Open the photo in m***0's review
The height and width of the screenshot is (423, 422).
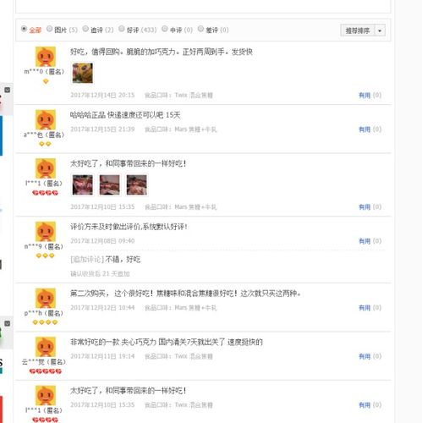tap(83, 73)
